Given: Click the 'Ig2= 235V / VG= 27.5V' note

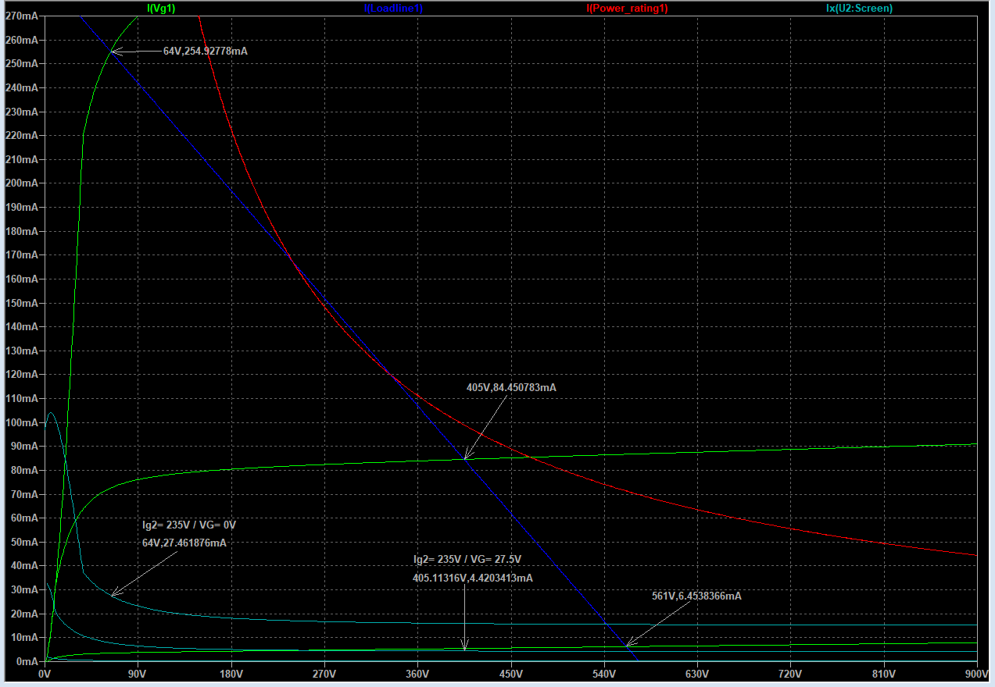Looking at the screenshot, I should [x=467, y=560].
